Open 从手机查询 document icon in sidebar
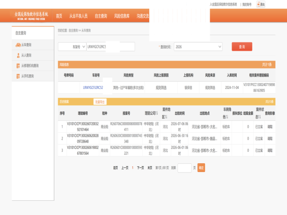The width and height of the screenshot is (287, 215). coord(18,76)
